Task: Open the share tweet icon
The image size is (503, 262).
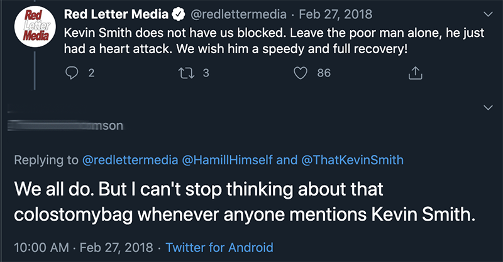Action: [416, 73]
